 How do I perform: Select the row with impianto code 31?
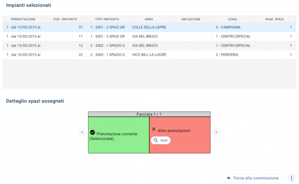pos(149,27)
